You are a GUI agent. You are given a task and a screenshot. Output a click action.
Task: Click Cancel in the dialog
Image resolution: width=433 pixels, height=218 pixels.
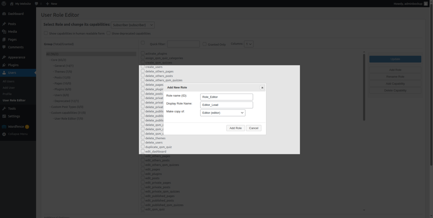tap(254, 128)
